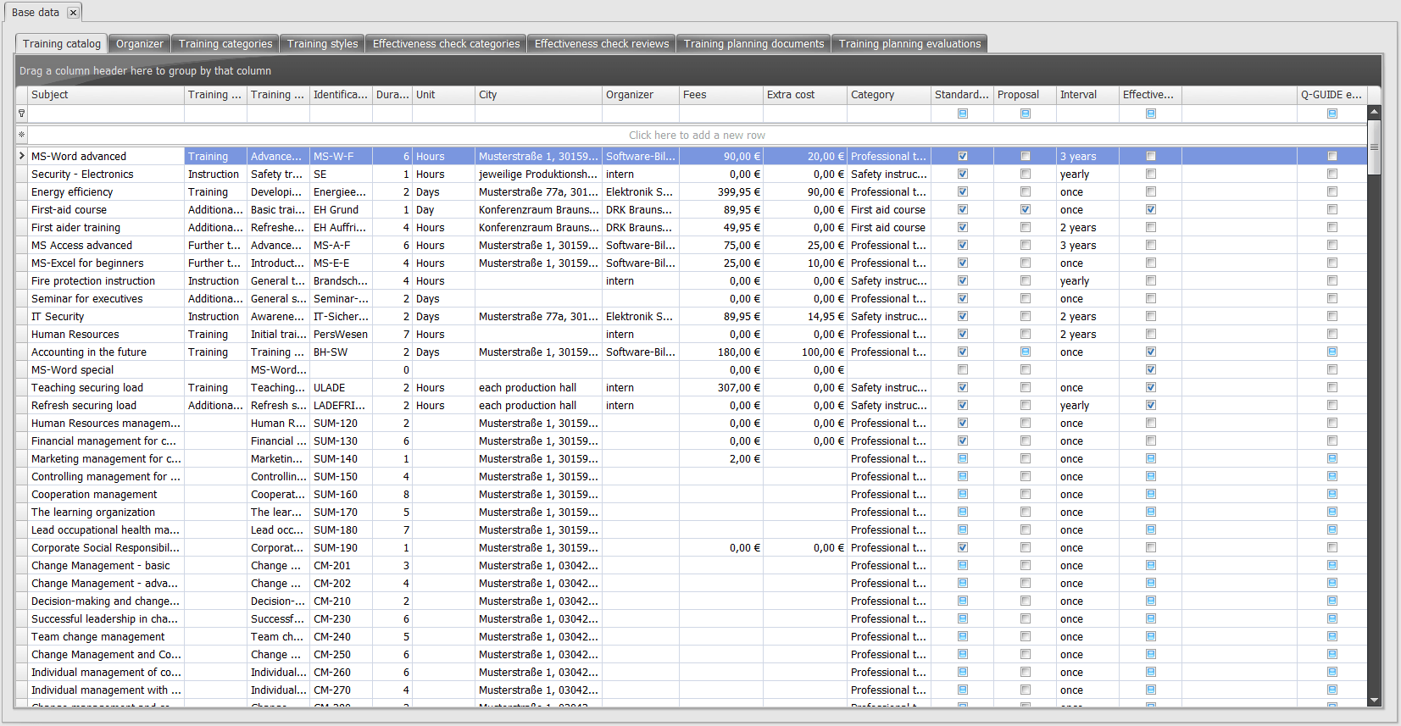Open Unit cell for Human Resources row
The width and height of the screenshot is (1401, 726).
click(x=442, y=334)
